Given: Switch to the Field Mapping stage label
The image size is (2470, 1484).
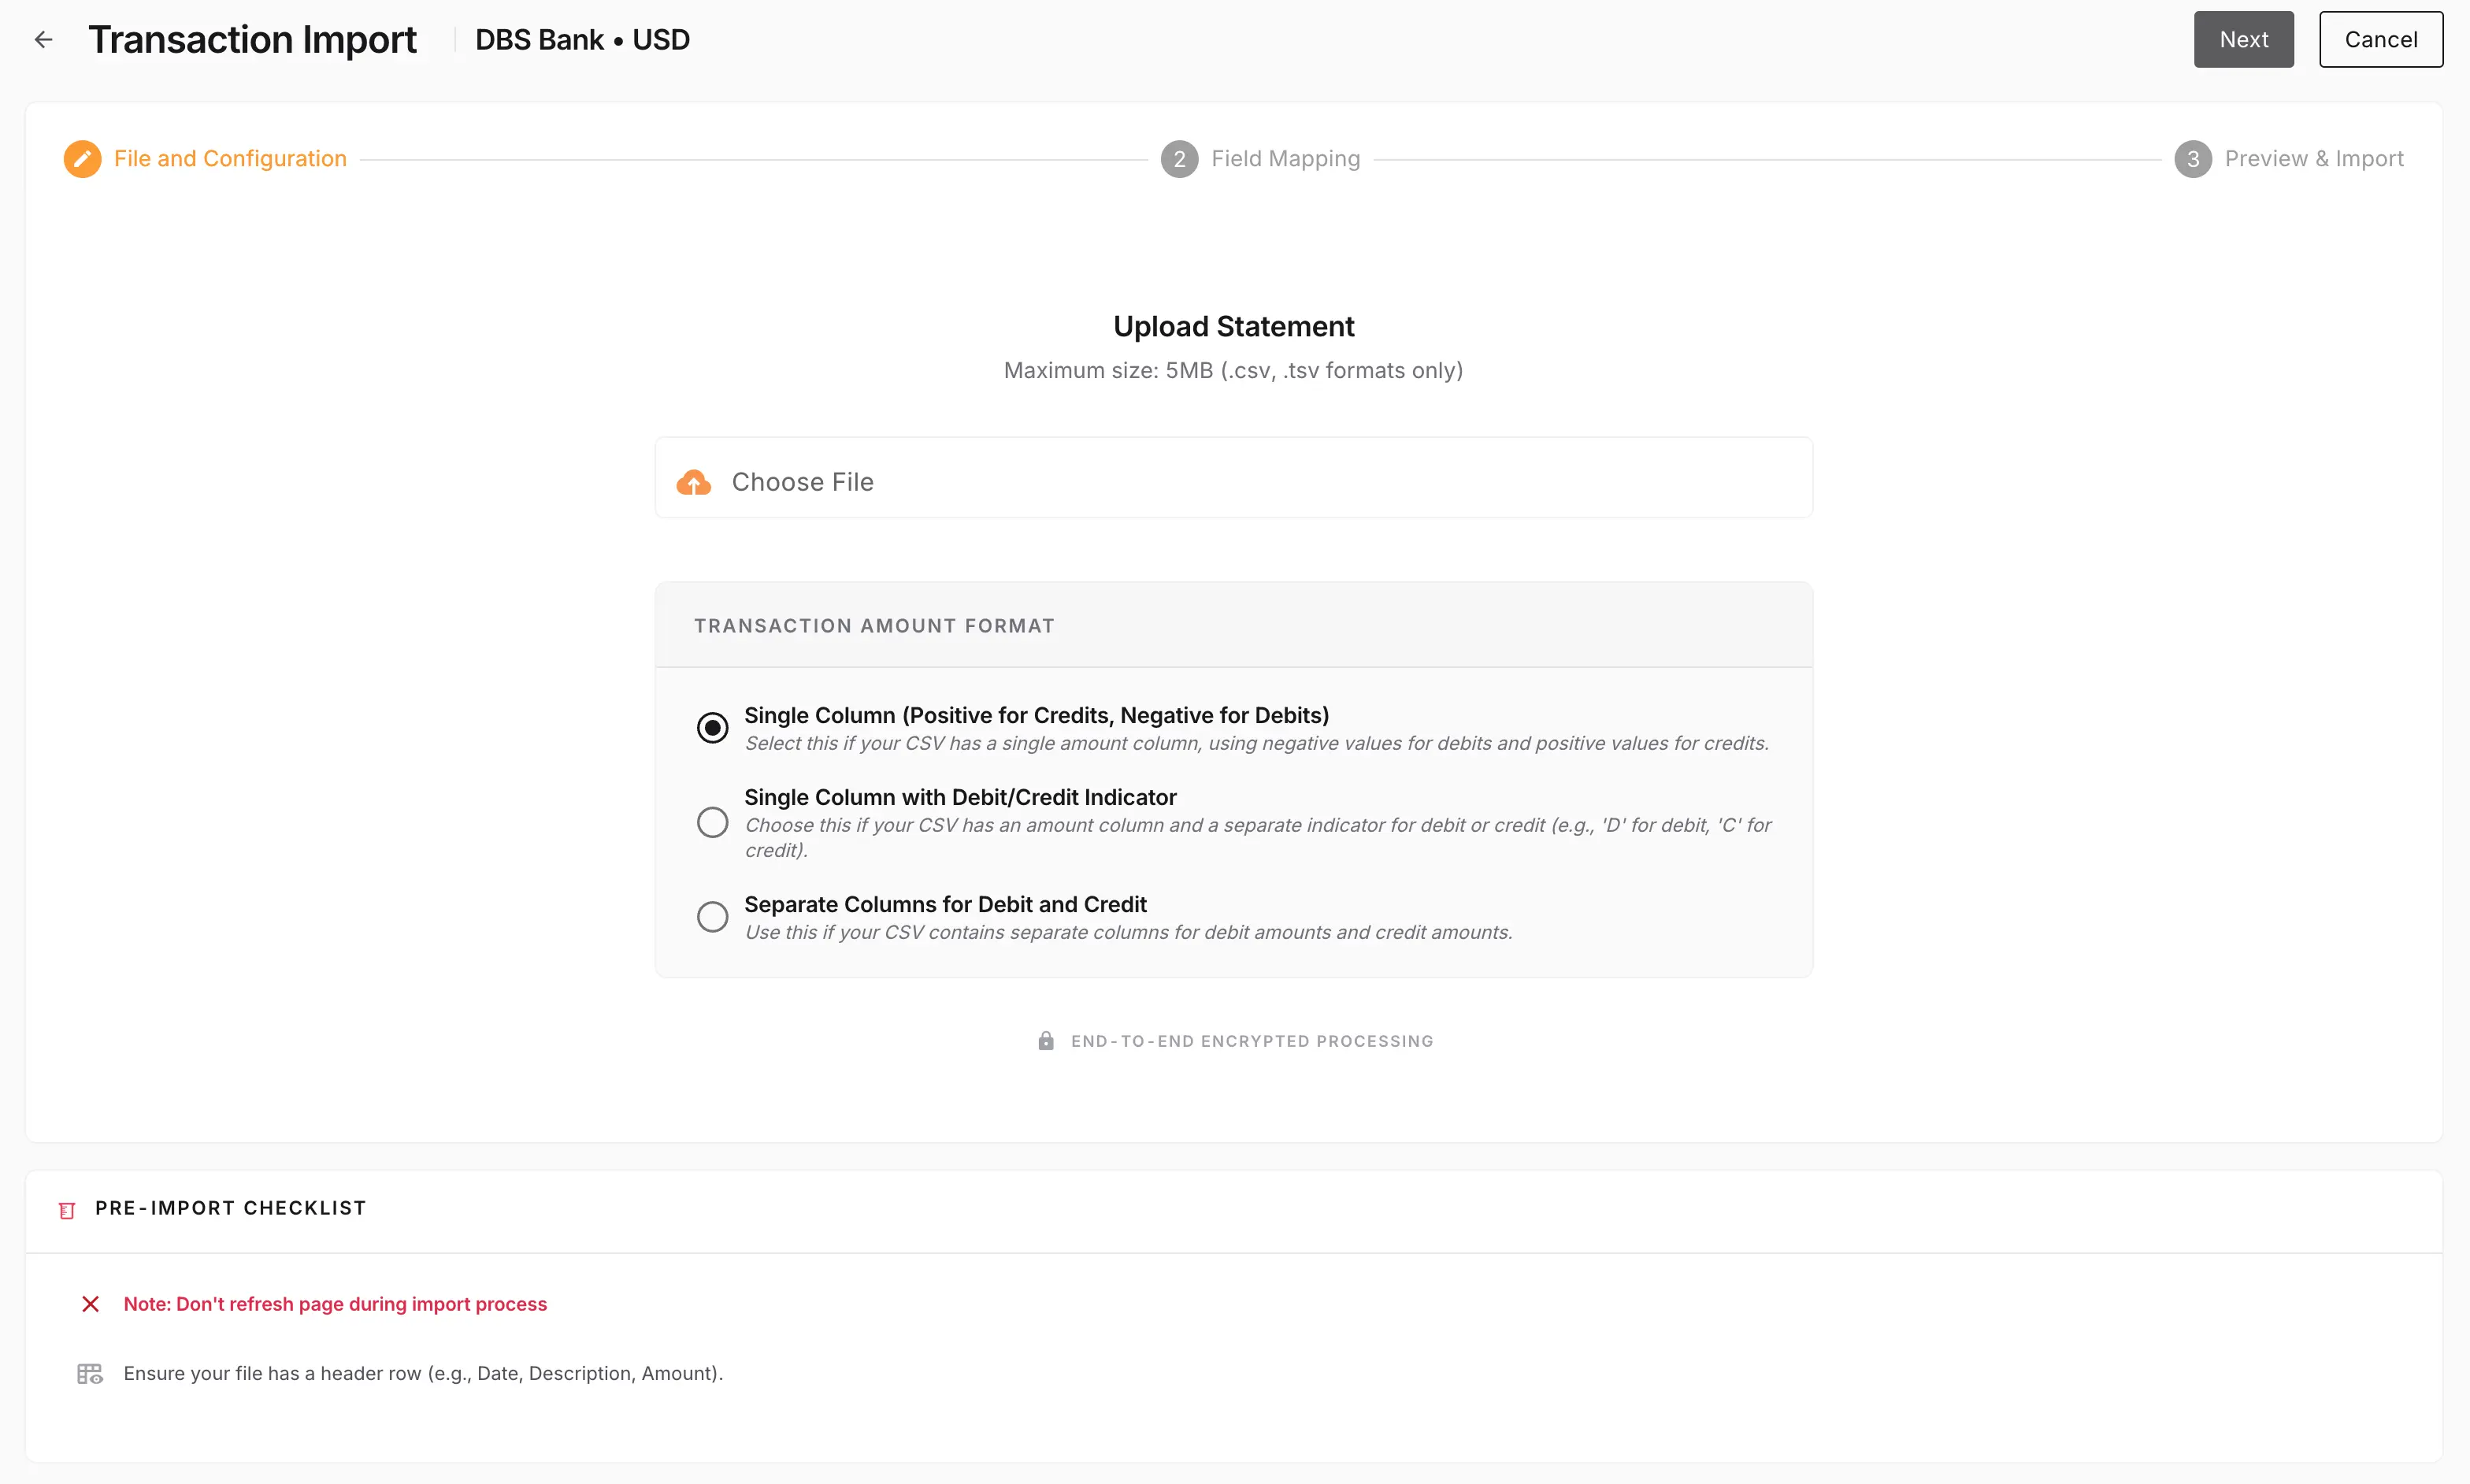Looking at the screenshot, I should pos(1285,158).
